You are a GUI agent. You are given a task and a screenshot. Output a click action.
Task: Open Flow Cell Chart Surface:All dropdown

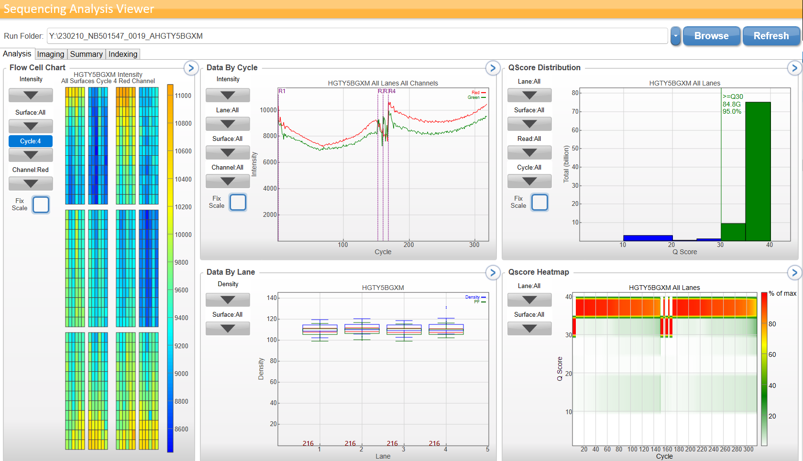[x=31, y=126]
